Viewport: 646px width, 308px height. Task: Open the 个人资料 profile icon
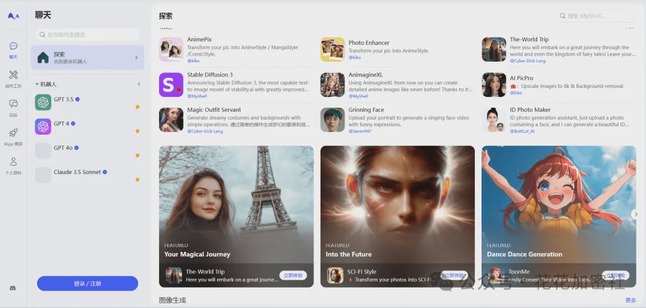14,161
